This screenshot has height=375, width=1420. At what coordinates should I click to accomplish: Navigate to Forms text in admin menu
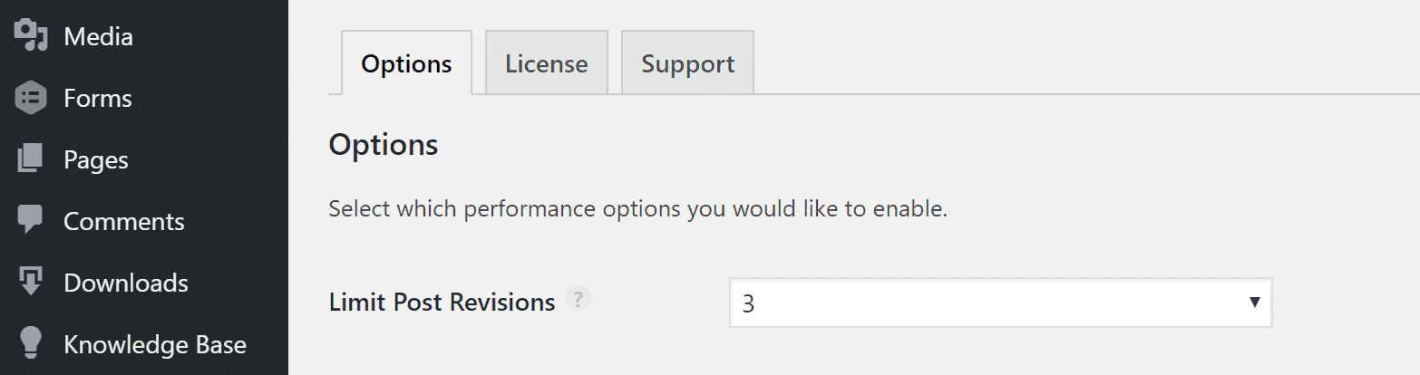(97, 98)
